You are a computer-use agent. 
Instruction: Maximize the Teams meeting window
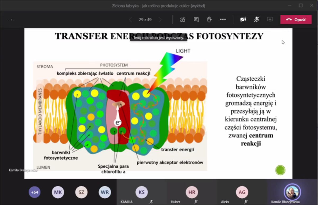pos(301,5)
